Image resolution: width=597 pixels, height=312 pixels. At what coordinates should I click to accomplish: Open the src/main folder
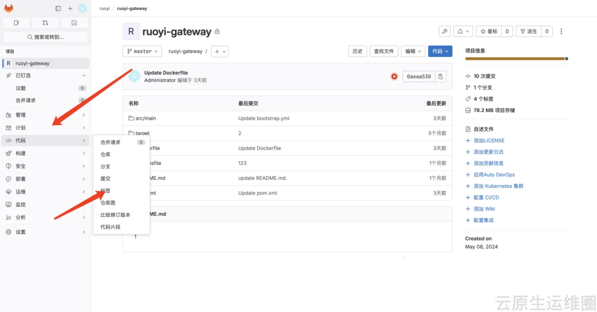pos(146,118)
